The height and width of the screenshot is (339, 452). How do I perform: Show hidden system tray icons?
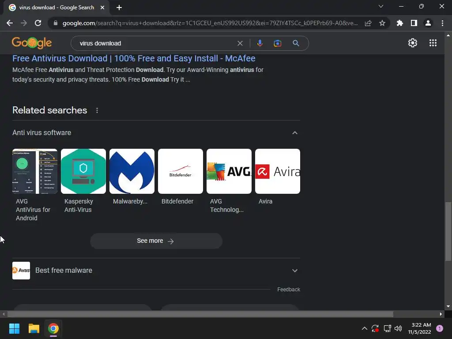364,328
